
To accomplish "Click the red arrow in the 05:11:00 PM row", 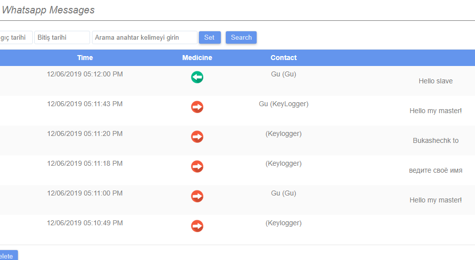I will (197, 196).
